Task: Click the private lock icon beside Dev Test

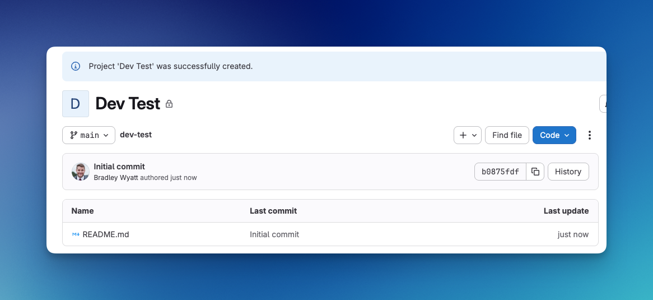Action: pos(169,104)
